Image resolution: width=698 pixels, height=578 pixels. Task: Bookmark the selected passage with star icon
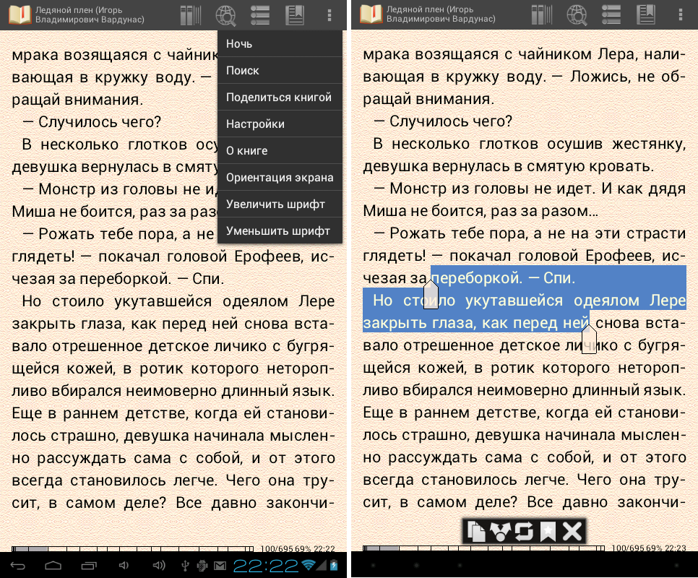548,532
